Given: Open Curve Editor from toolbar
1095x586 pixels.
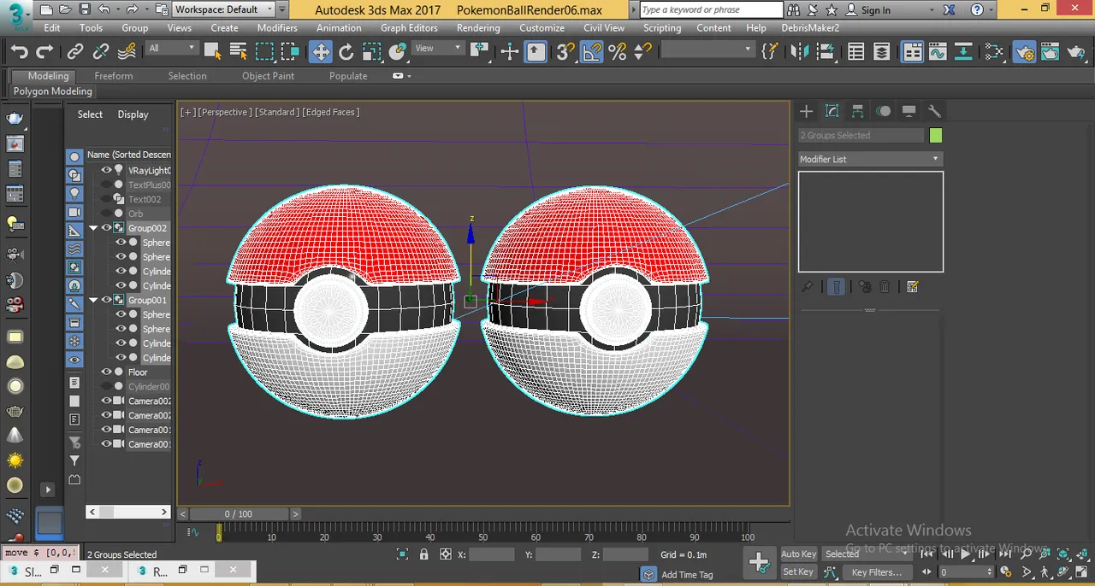Looking at the screenshot, I should pos(938,52).
